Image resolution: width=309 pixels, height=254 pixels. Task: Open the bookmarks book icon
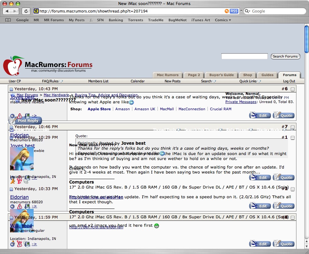point(8,20)
